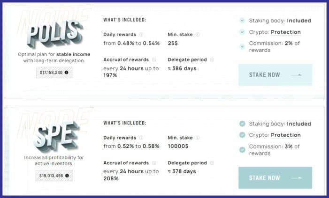329x198 pixels.
Task: Click info icon beside SPE Daily rewards
Action: tap(141, 138)
